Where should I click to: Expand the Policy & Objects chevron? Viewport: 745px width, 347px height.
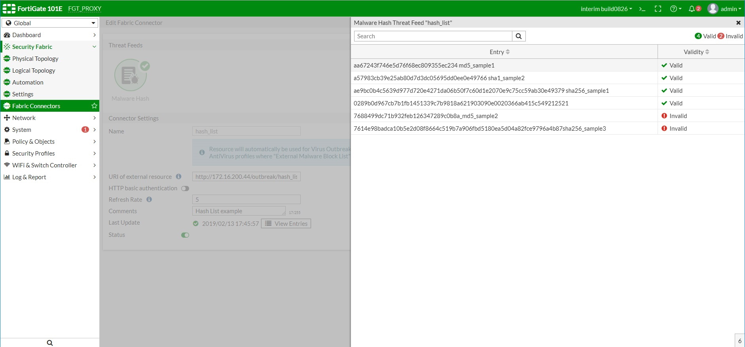pyautogui.click(x=95, y=141)
